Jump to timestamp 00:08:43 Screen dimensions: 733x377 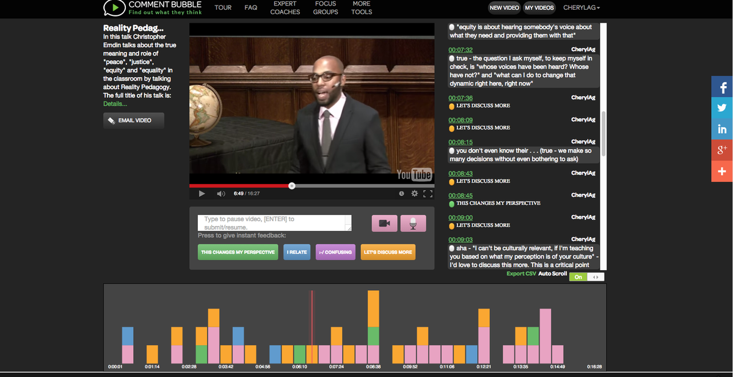[x=461, y=174]
